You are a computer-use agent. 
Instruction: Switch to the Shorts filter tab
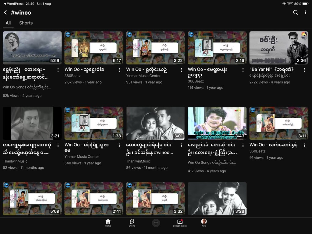[26, 23]
